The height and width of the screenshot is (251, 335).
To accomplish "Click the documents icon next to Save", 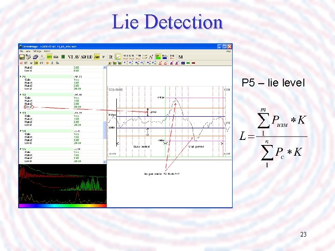I will pos(28,57).
